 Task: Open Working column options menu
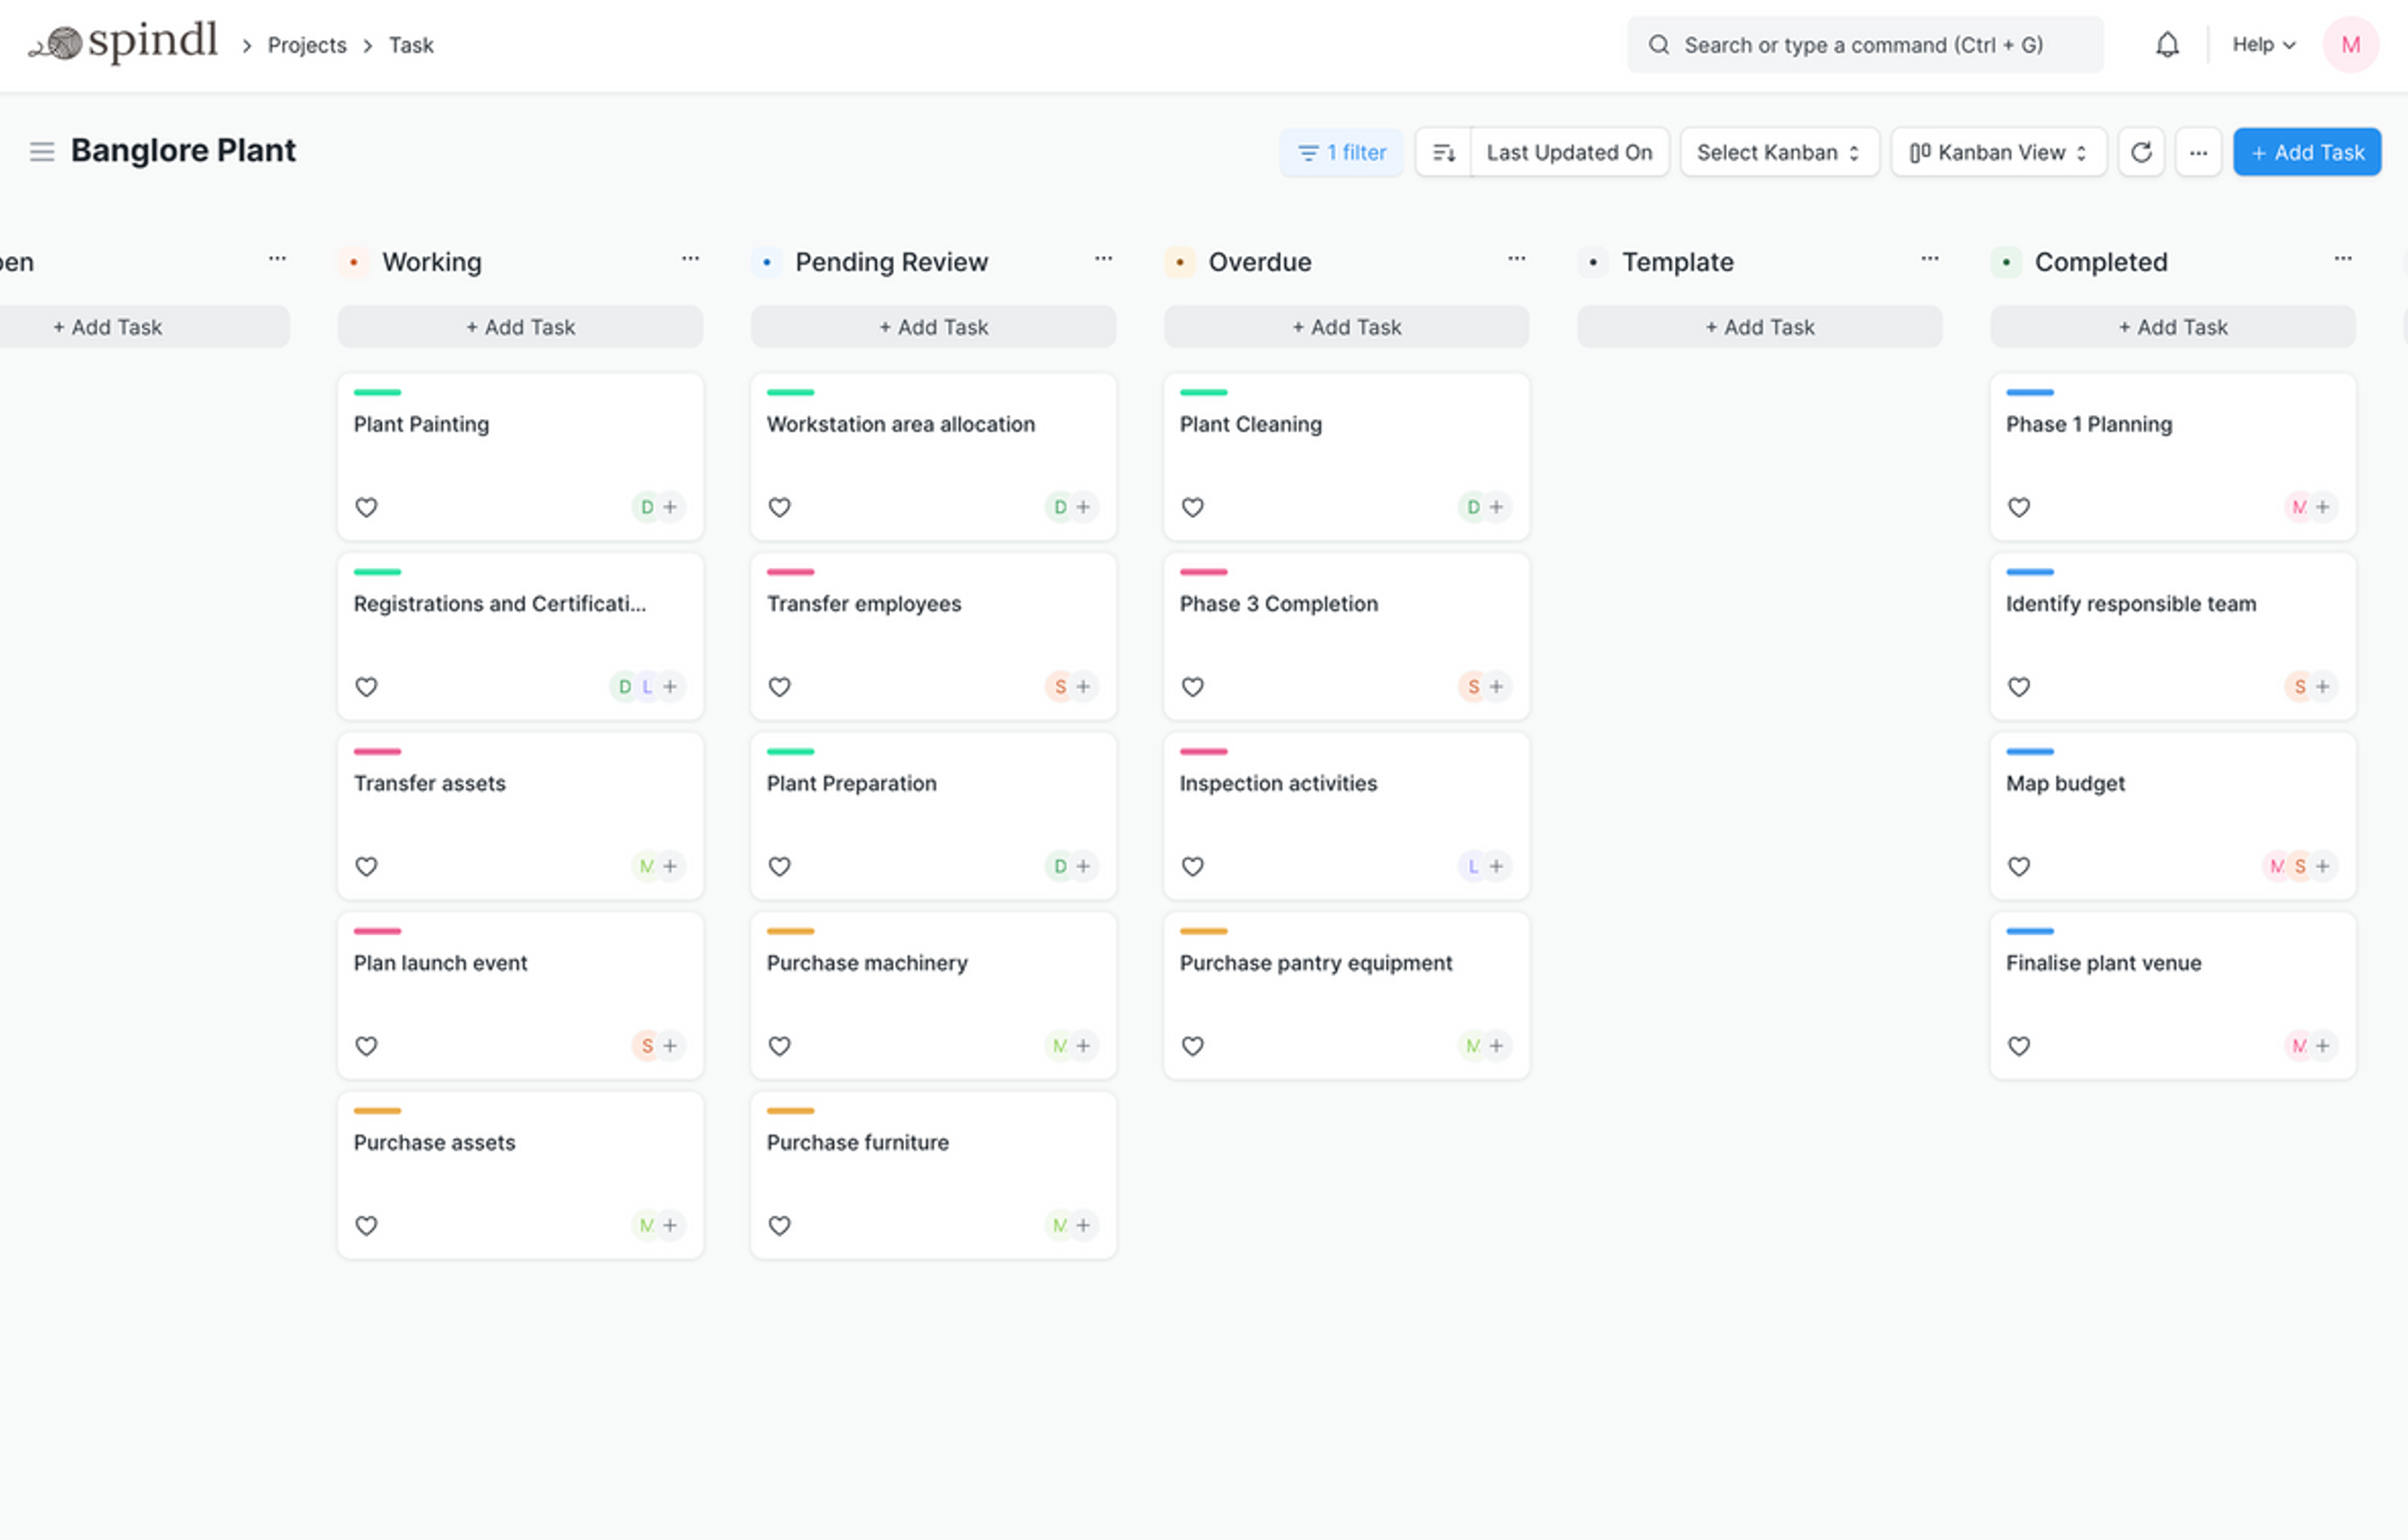coord(690,259)
